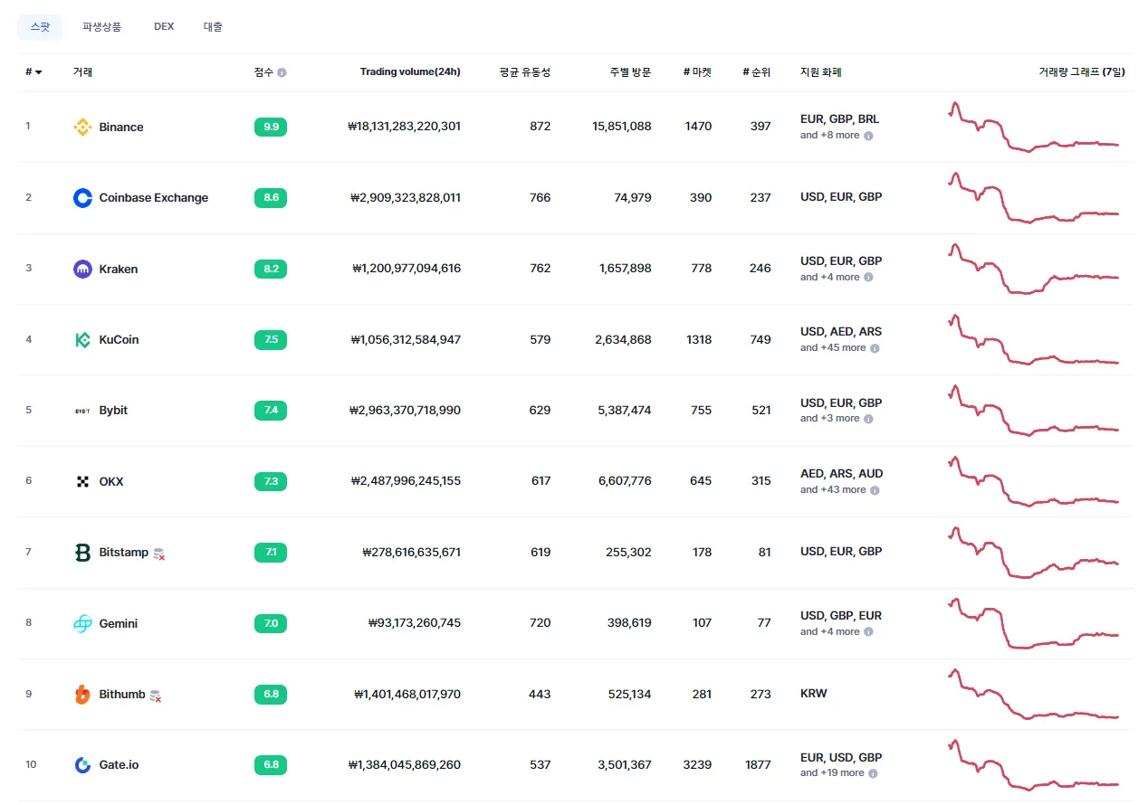Open the Bithumb exchange link
This screenshot has height=805, width=1148.
pos(122,695)
